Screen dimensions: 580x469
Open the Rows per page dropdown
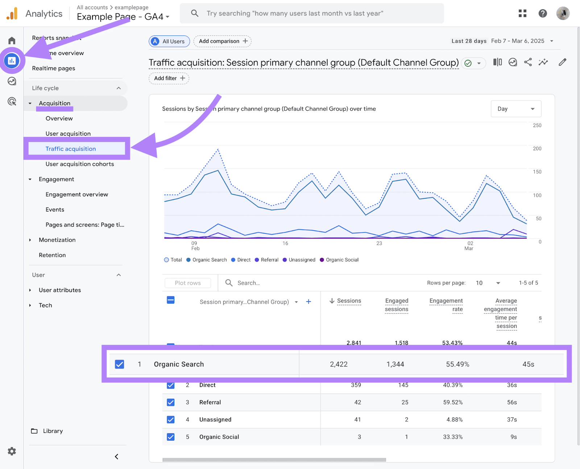(488, 283)
